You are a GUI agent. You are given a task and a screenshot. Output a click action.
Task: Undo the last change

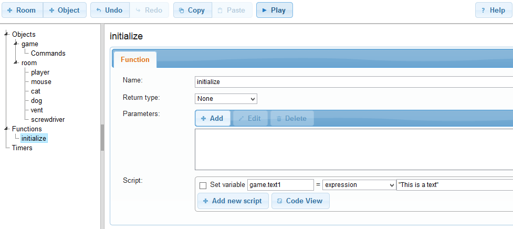109,11
